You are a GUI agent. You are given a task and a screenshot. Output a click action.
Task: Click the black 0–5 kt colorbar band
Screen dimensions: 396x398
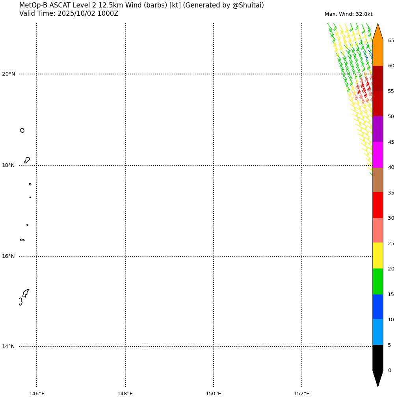[x=377, y=357]
